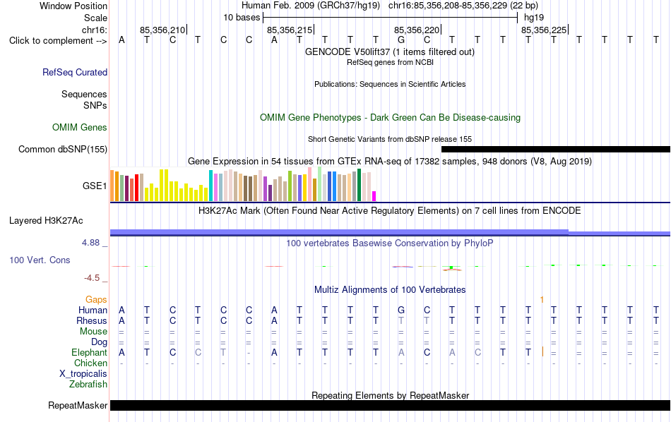671x422 pixels.
Task: Click the '10 bases' scale label
Action: (x=242, y=18)
